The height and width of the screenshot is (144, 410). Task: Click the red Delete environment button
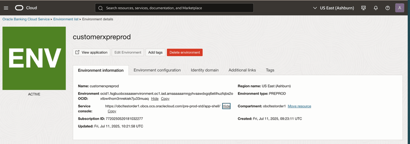point(184,52)
